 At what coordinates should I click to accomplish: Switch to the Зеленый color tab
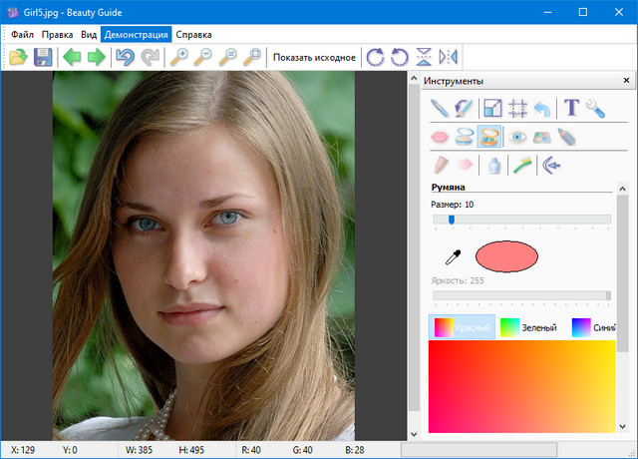528,327
